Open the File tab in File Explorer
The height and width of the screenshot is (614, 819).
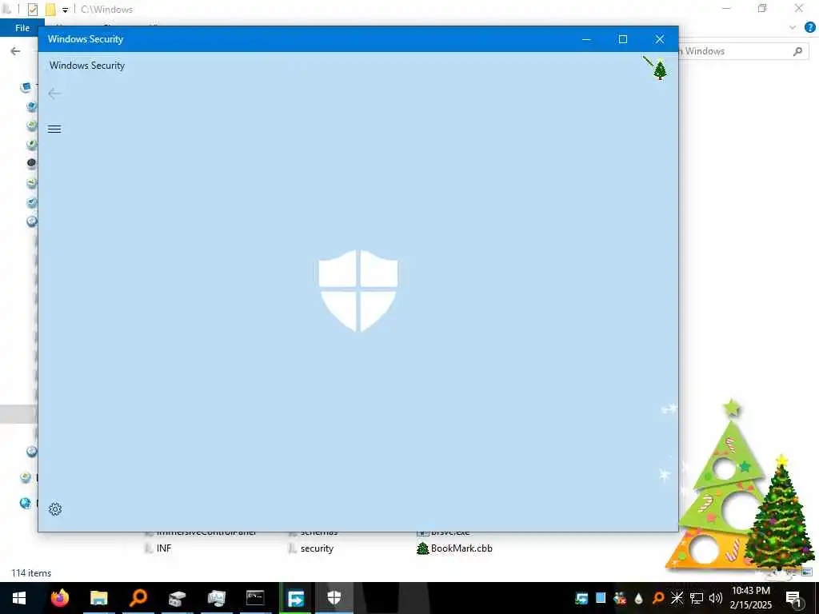coord(22,28)
